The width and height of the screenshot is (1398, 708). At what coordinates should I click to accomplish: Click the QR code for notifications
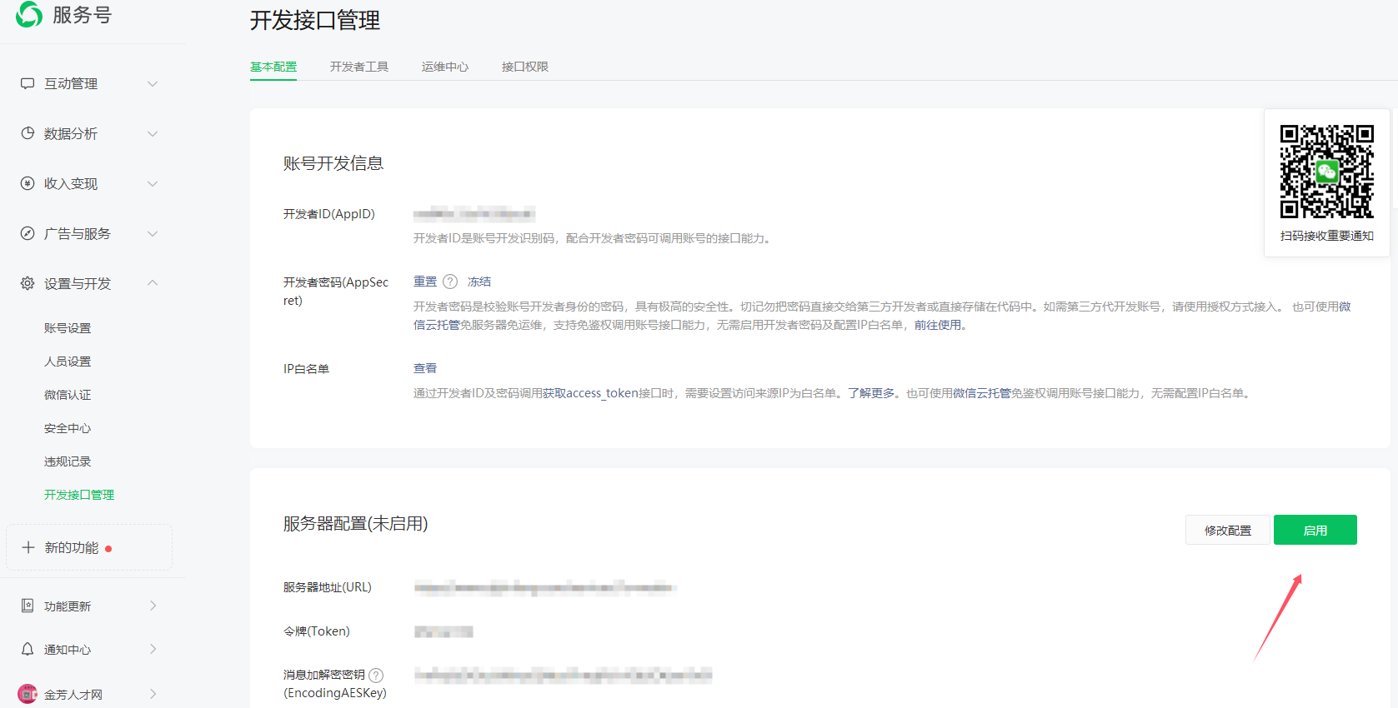pos(1326,172)
